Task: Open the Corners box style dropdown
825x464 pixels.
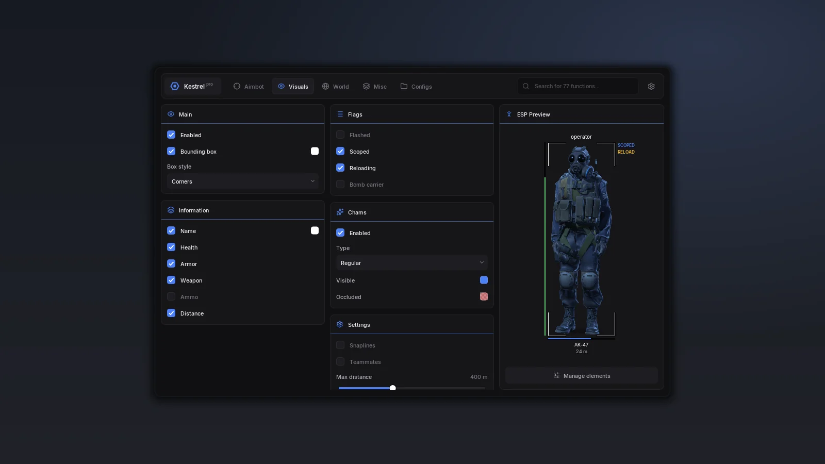Action: [243, 181]
